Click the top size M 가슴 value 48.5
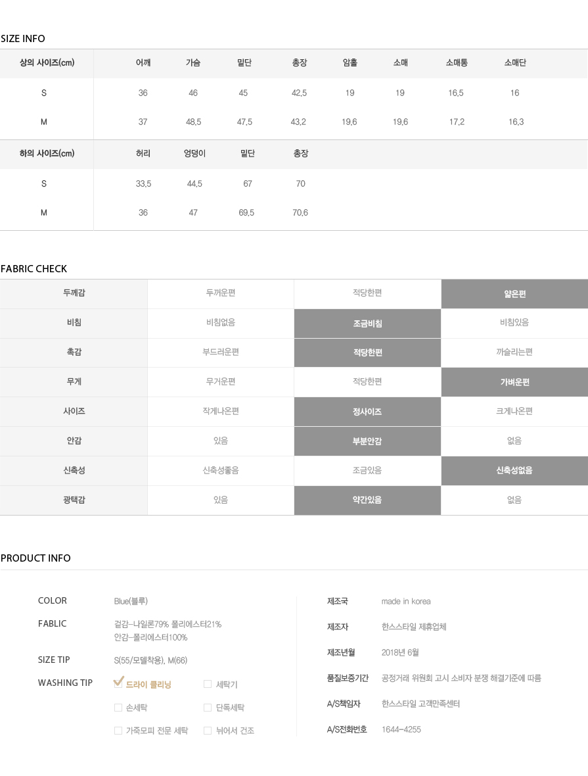Screen dimensions: 588x776 (x=193, y=122)
